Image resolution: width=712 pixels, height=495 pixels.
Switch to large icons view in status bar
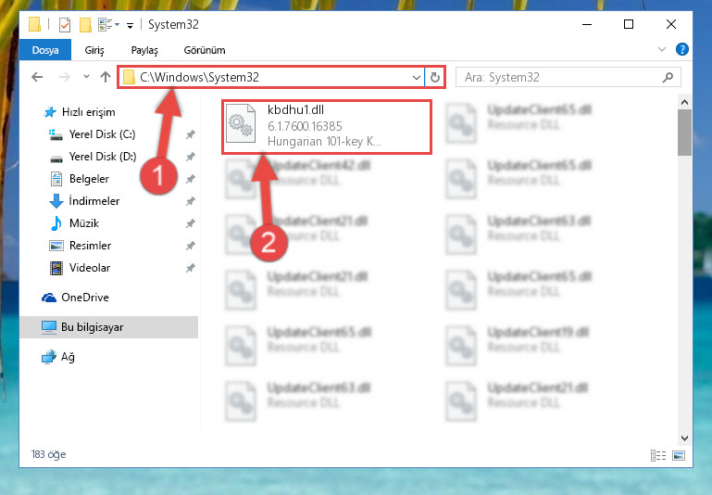pyautogui.click(x=679, y=455)
